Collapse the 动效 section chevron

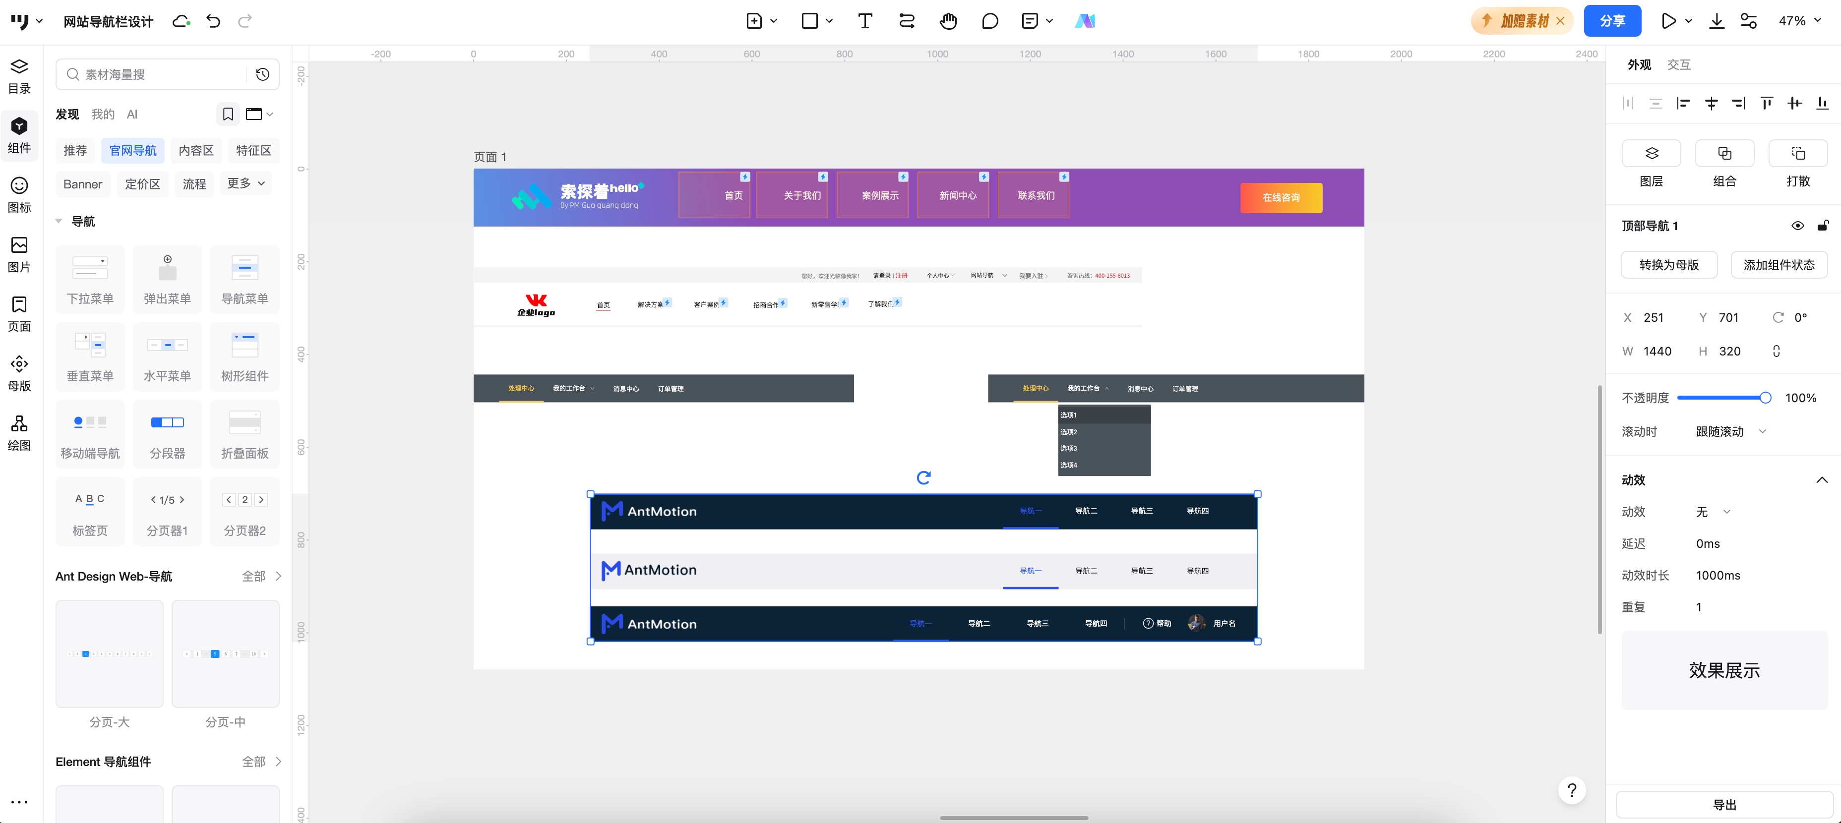click(1822, 480)
